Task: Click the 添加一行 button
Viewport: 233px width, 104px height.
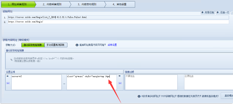Action: click(223, 12)
